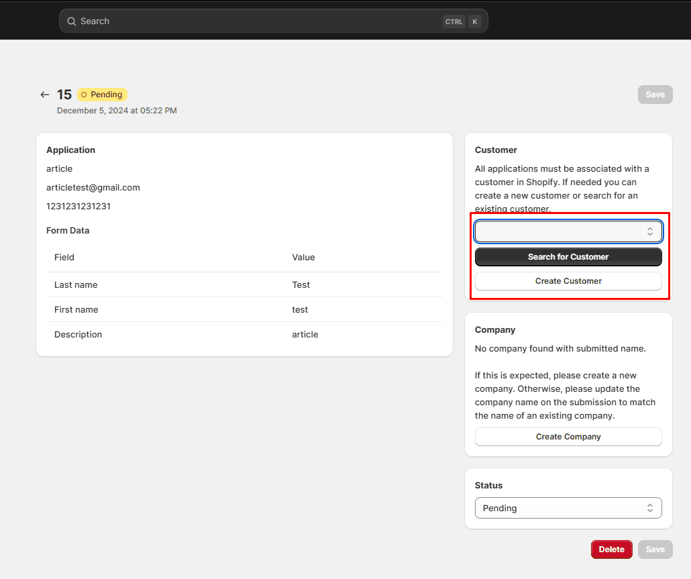Click the Description field row

click(245, 334)
